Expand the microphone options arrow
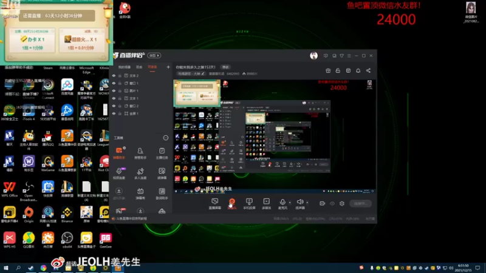Viewport: 486px width, 273px height. [x=290, y=203]
